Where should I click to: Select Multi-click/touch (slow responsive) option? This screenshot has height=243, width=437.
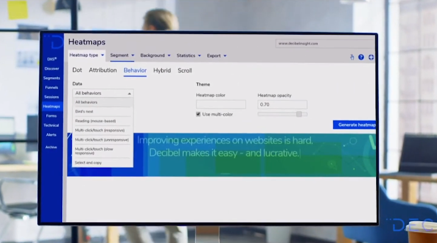pyautogui.click(x=103, y=151)
